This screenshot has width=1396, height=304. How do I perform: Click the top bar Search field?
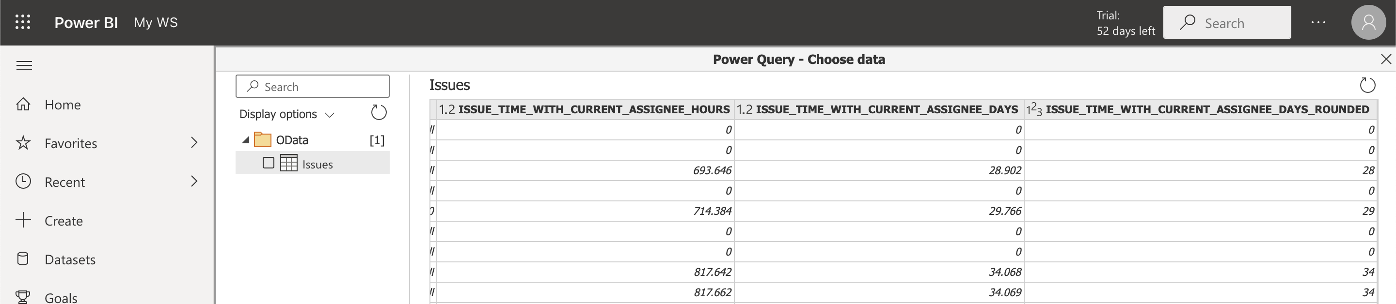click(x=1226, y=23)
